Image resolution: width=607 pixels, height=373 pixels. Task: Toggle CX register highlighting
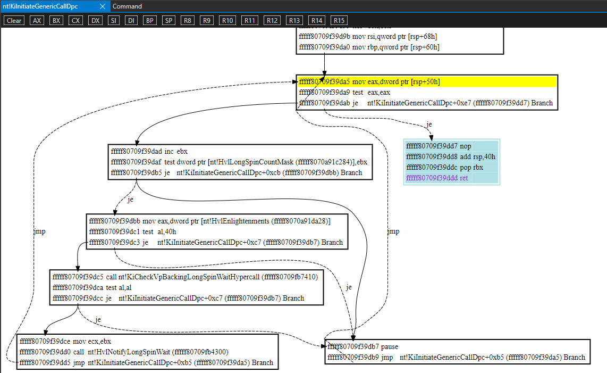[76, 20]
